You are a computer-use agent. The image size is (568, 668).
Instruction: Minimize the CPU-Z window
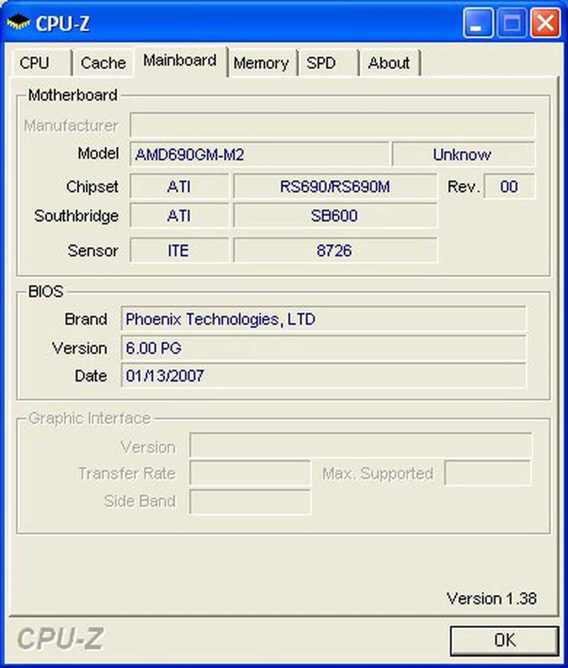pyautogui.click(x=478, y=23)
